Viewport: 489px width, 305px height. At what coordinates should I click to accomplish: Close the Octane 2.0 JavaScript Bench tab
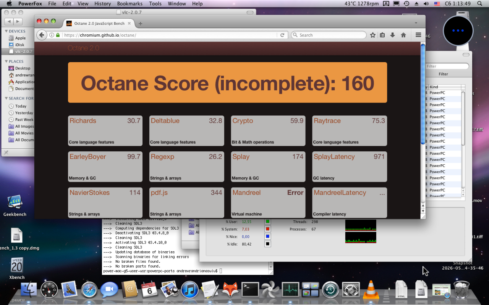click(129, 23)
